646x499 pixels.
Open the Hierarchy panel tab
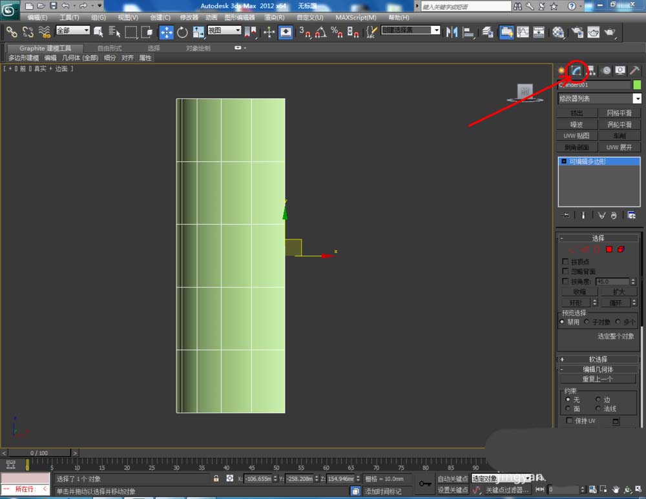point(590,70)
